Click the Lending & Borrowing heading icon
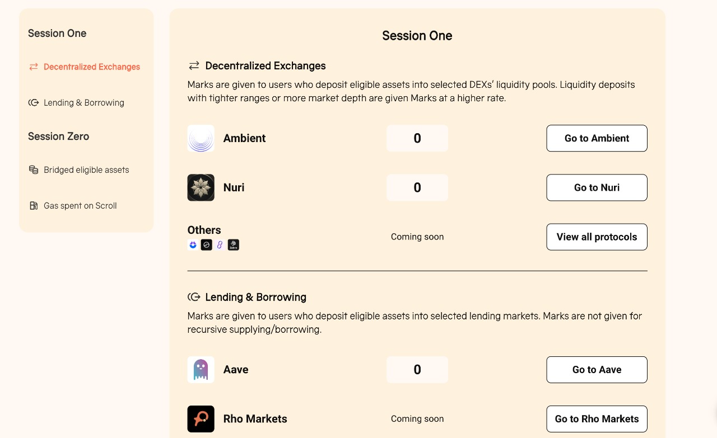This screenshot has height=438, width=717. click(x=194, y=297)
